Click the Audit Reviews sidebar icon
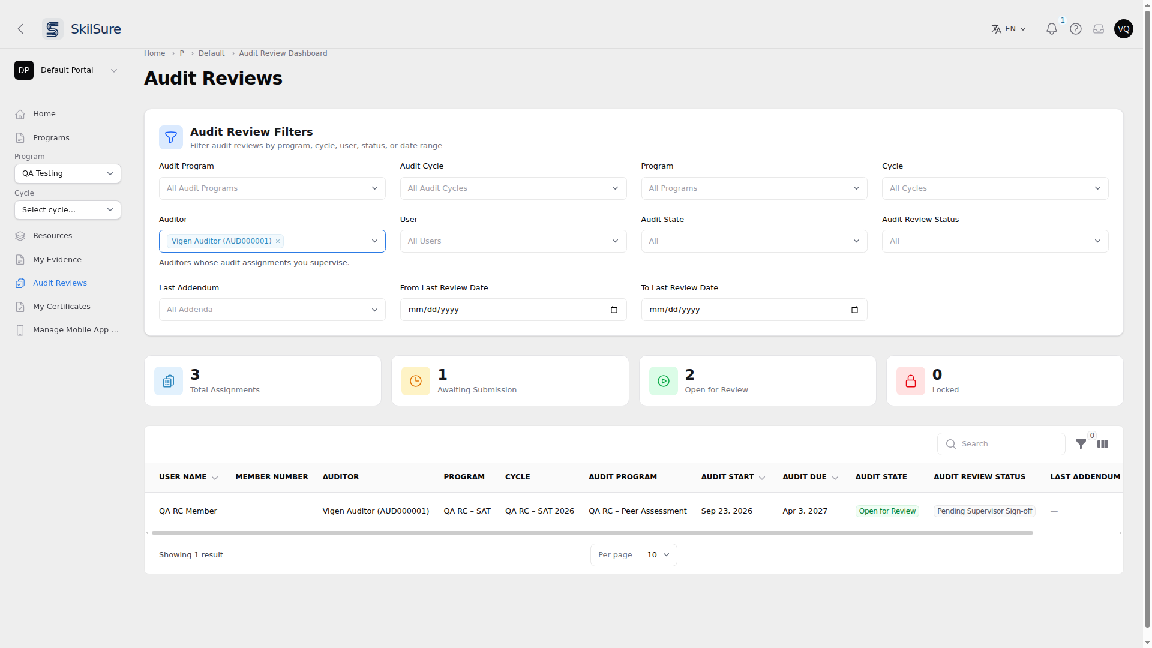 click(x=20, y=283)
